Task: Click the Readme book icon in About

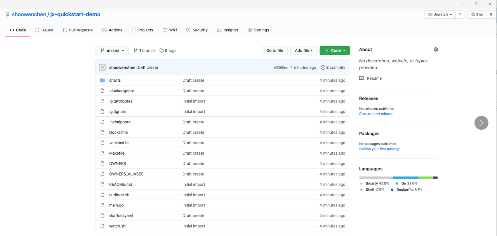Action: click(x=362, y=78)
